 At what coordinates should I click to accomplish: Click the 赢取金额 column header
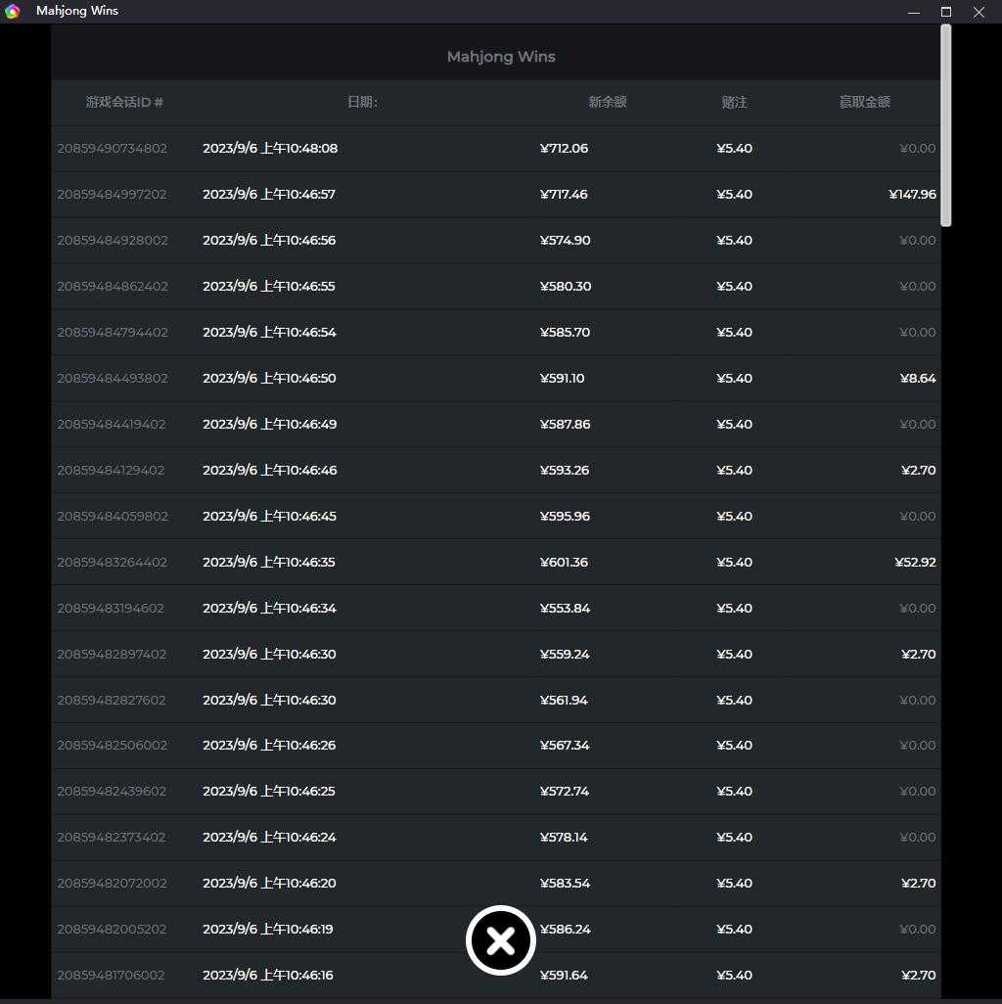[x=865, y=102]
